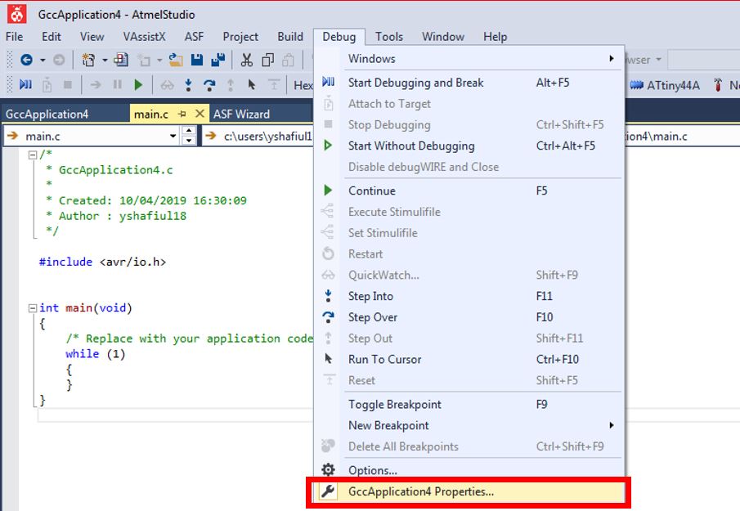Click the Open File folder toolbar icon

click(x=176, y=60)
